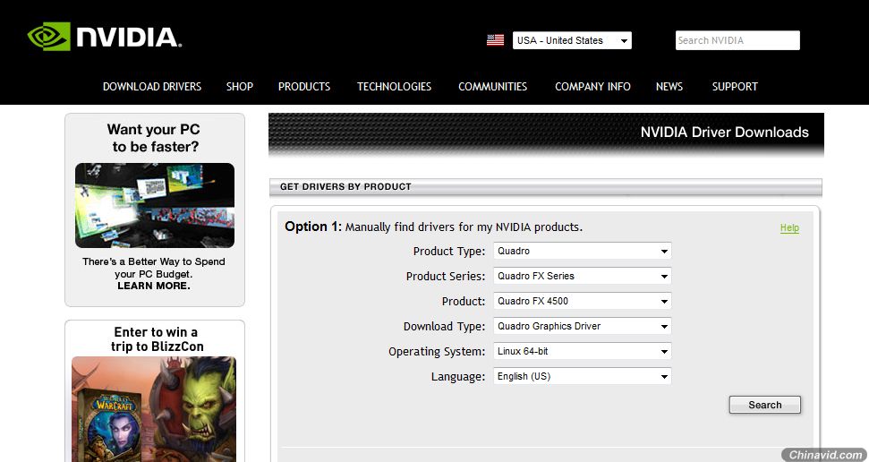Click the faster PC ad image

[155, 205]
